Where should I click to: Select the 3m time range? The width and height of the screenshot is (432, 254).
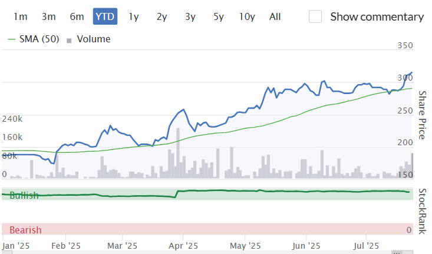click(x=49, y=17)
